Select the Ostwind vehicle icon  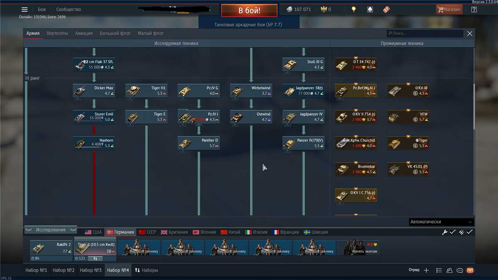point(237,117)
